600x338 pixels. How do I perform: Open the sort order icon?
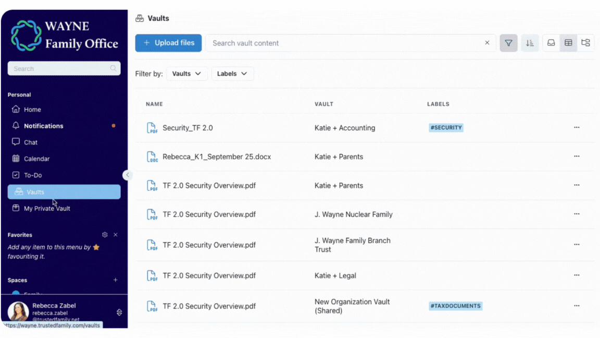(530, 43)
